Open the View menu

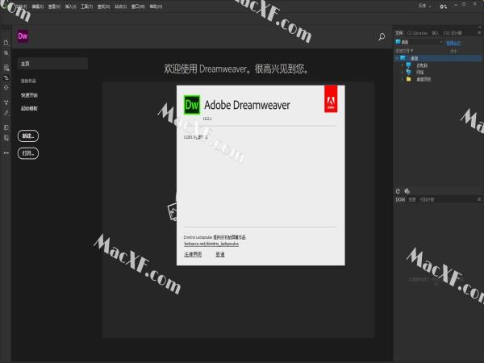point(54,6)
